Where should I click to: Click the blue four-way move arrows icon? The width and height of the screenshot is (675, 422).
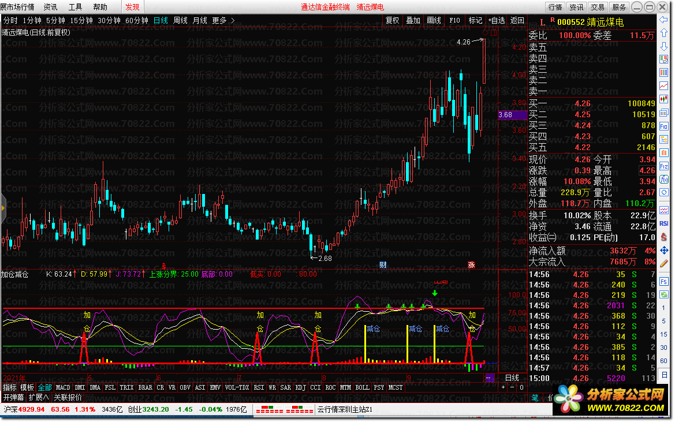coord(664,251)
